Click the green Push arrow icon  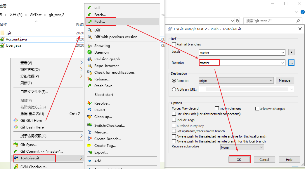tap(89, 21)
